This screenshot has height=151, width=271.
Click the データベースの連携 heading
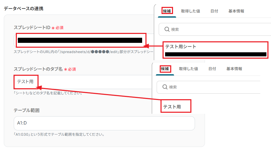coord(23,8)
